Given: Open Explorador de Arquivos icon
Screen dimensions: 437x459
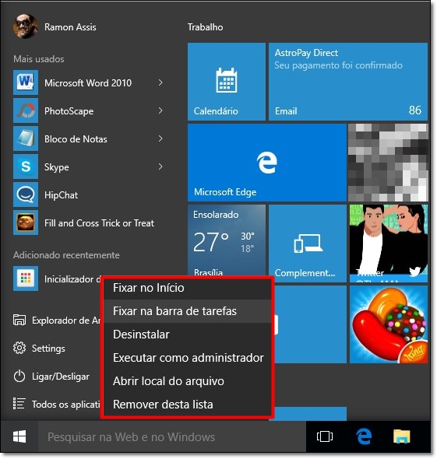Looking at the screenshot, I should (19, 320).
